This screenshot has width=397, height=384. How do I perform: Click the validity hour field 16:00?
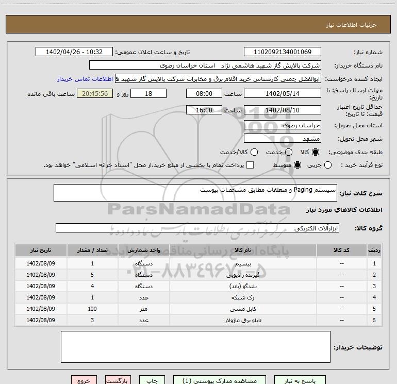[204, 110]
